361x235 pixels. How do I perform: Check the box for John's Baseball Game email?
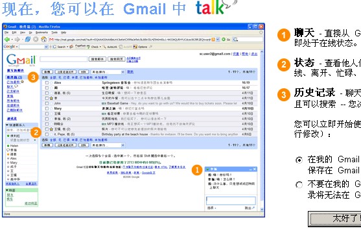coord(47,103)
